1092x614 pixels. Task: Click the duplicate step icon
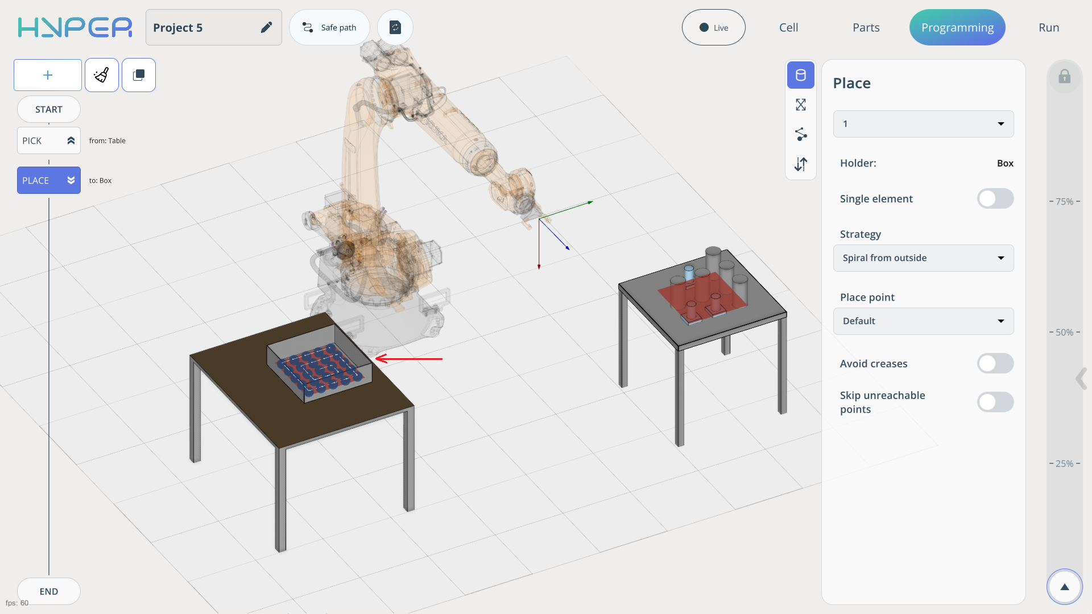[x=139, y=75]
